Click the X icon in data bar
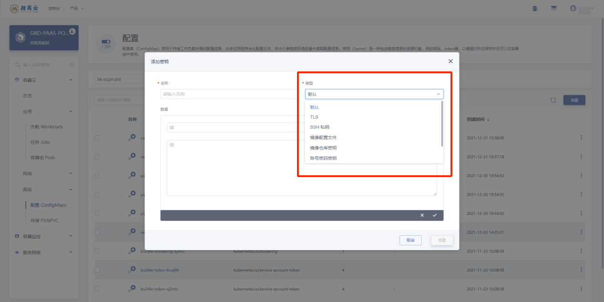Viewport: 604px width, 302px height. click(422, 215)
